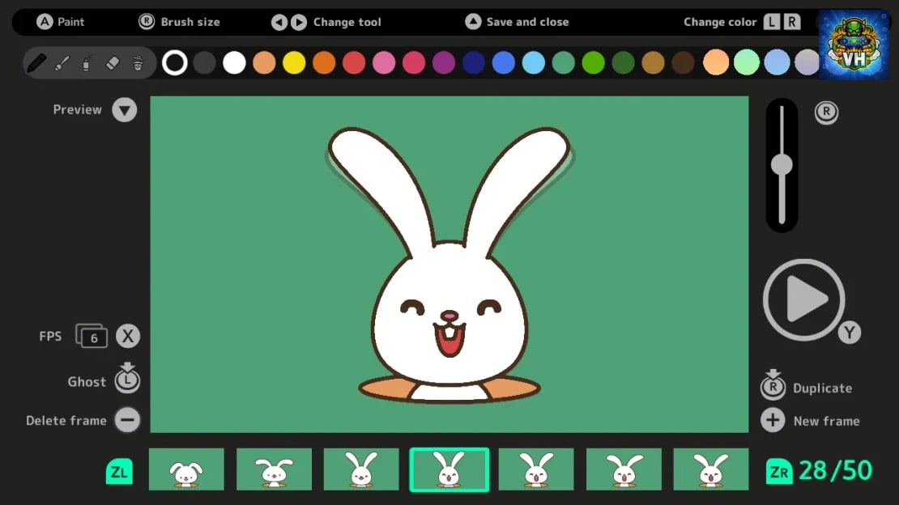The height and width of the screenshot is (505, 899).
Task: Click the Y button beside the play control
Action: pos(849,333)
